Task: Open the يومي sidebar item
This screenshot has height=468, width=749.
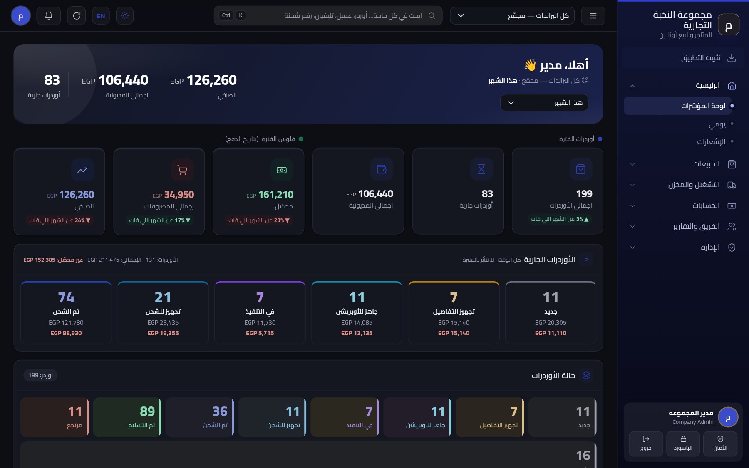Action: 717,124
